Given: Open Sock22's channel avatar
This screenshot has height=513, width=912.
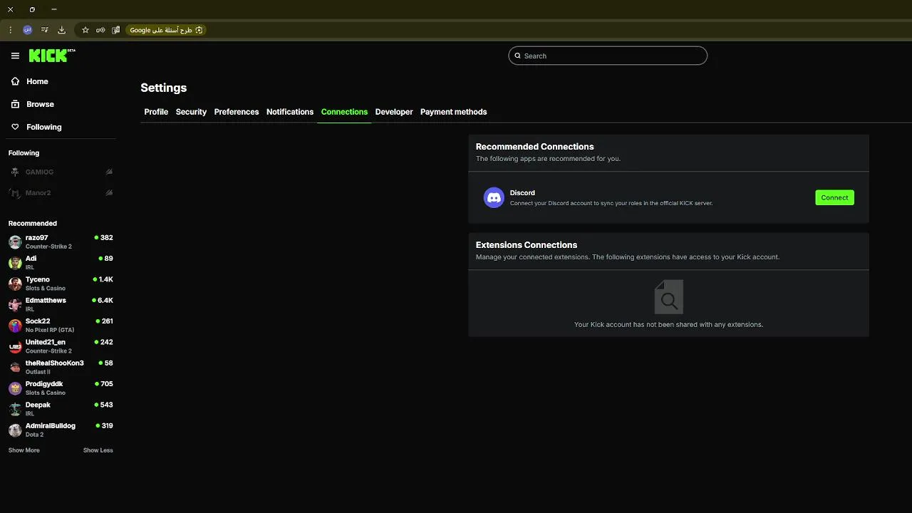Looking at the screenshot, I should coord(15,325).
